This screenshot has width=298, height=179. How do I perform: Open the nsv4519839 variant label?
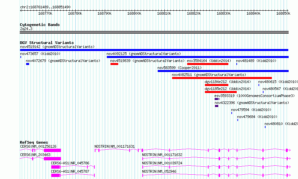click(147, 61)
